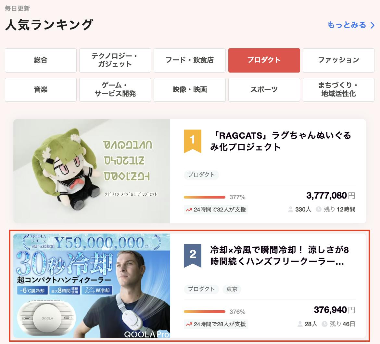Screen dimensions: 380x344
Task: Open the RAGCATS ラグちゃんぬいぐるみ化 project title
Action: 281,141
